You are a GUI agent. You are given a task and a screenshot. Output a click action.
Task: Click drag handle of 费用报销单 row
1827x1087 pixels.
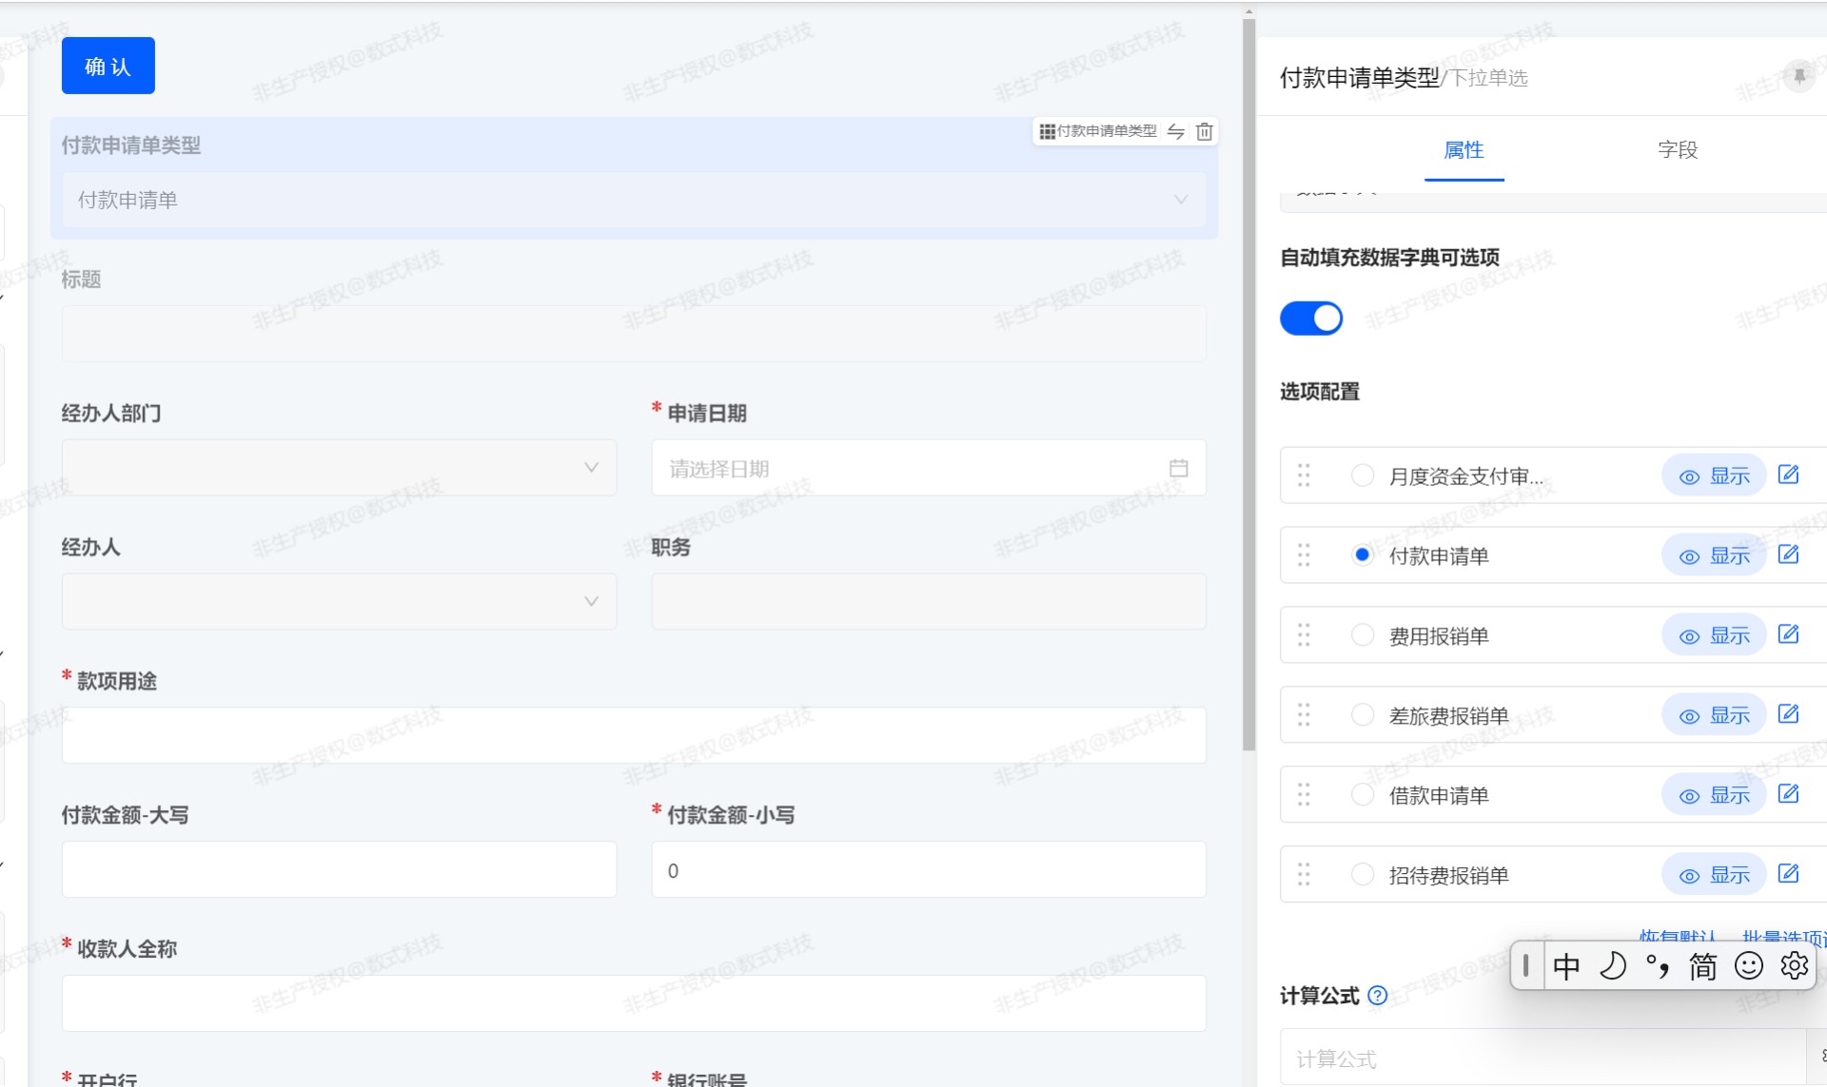[1304, 634]
